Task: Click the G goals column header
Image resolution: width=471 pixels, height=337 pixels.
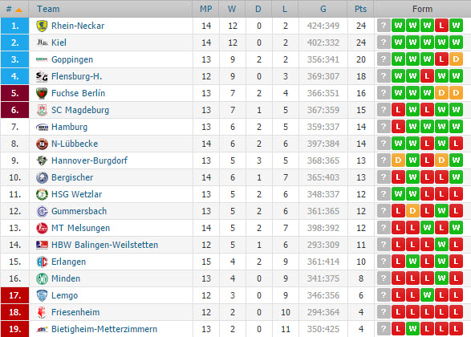Action: click(x=323, y=9)
